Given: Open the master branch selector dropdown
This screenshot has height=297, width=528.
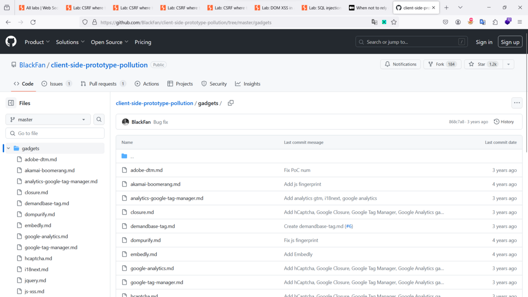Looking at the screenshot, I should pyautogui.click(x=48, y=119).
